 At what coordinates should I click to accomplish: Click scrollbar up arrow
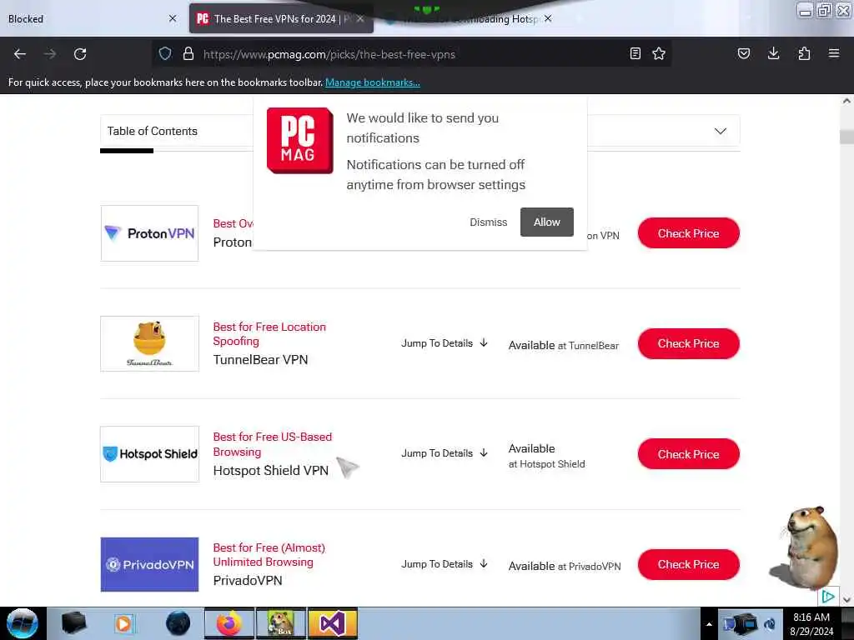point(846,101)
